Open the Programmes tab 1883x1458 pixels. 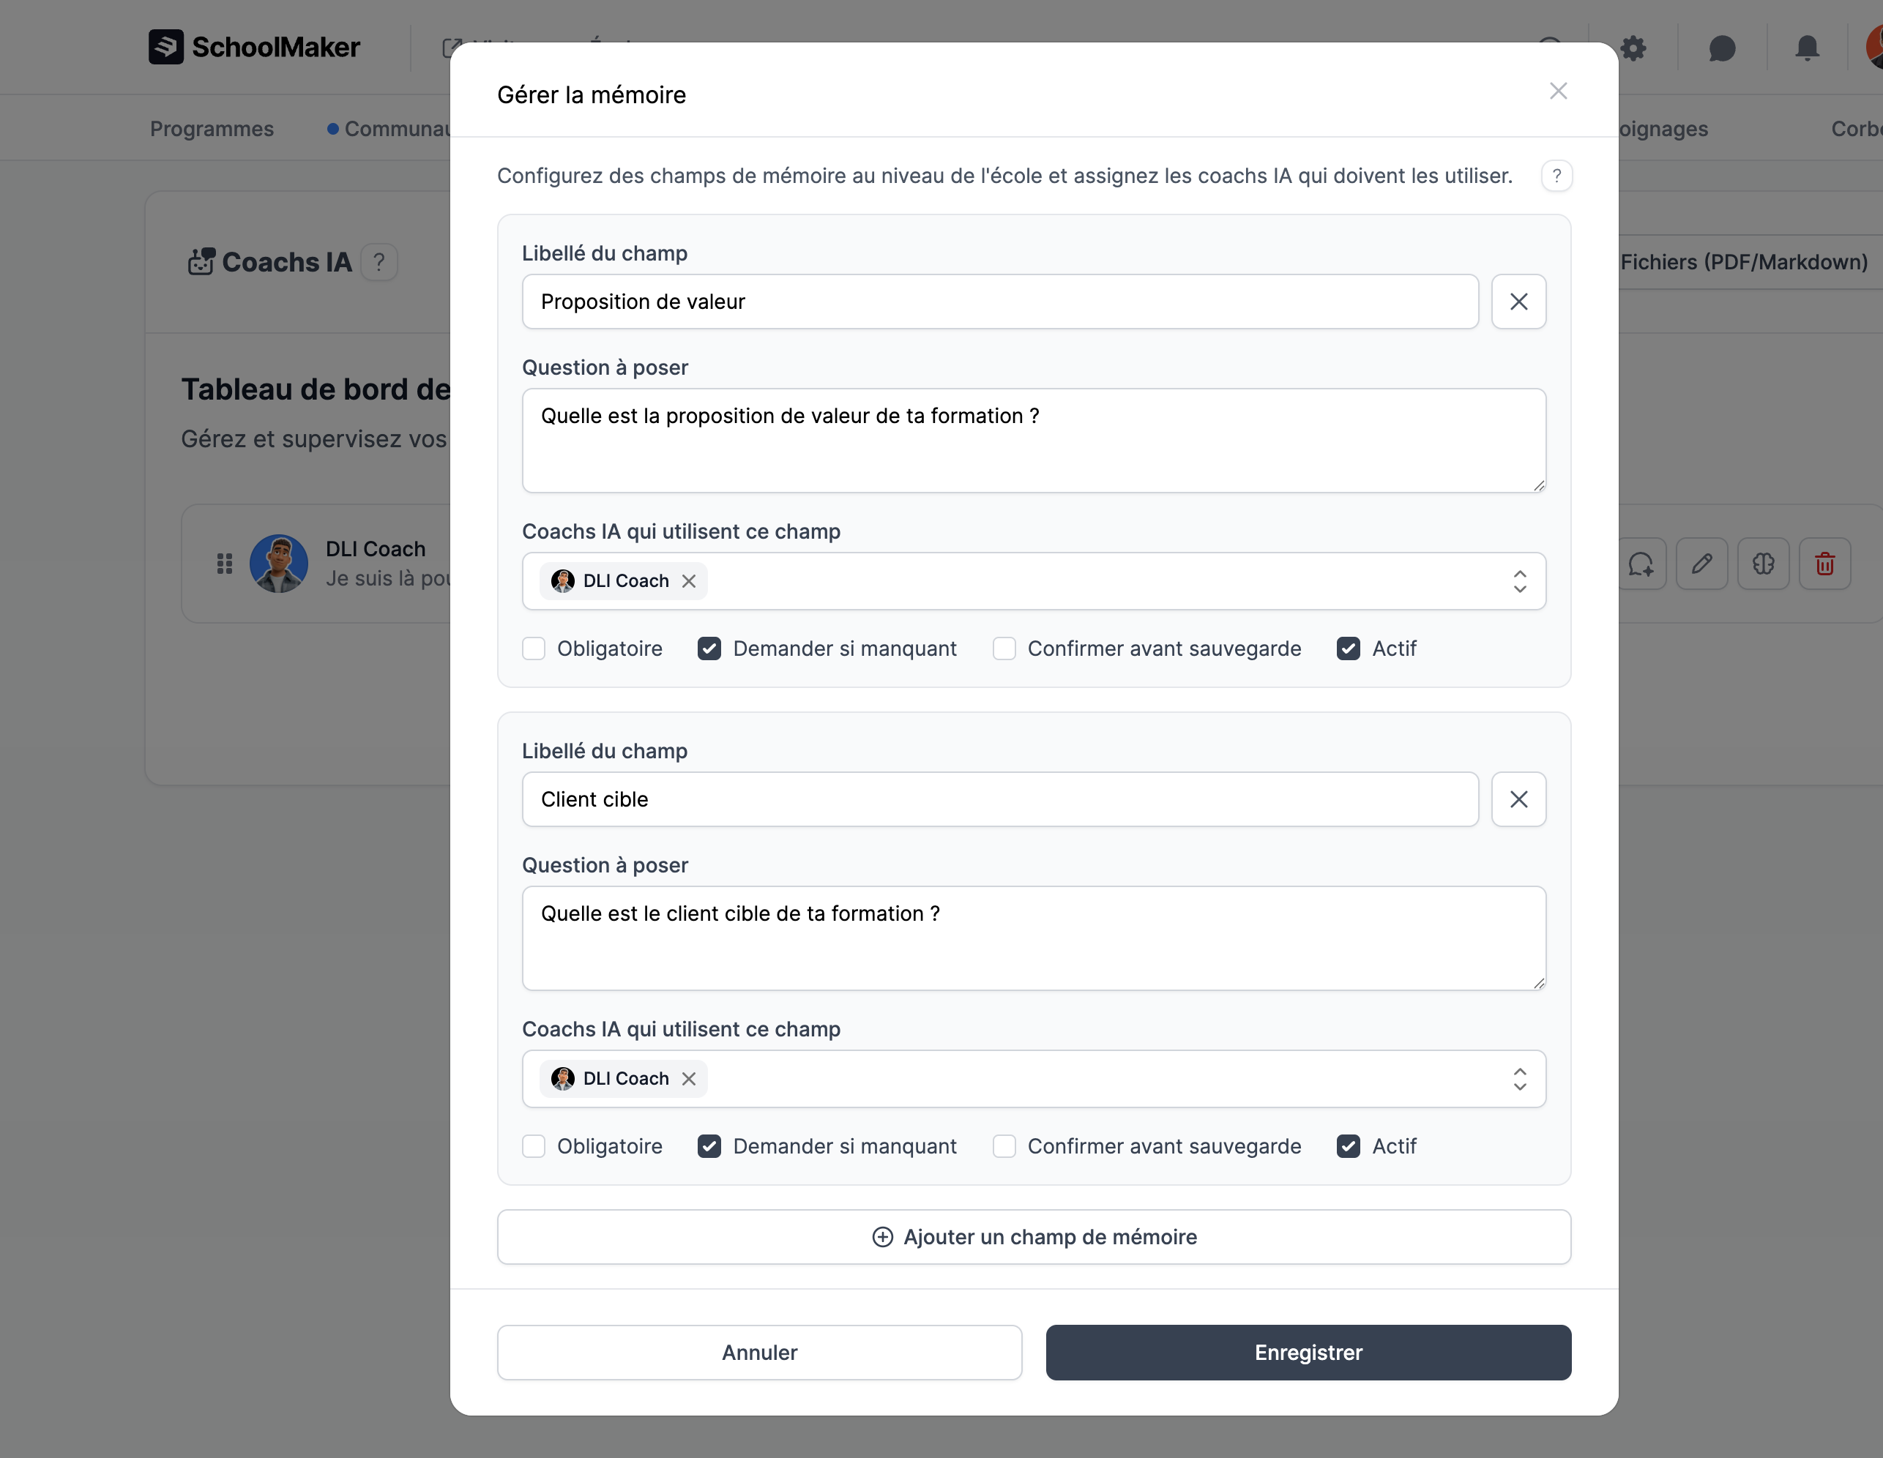tap(212, 129)
